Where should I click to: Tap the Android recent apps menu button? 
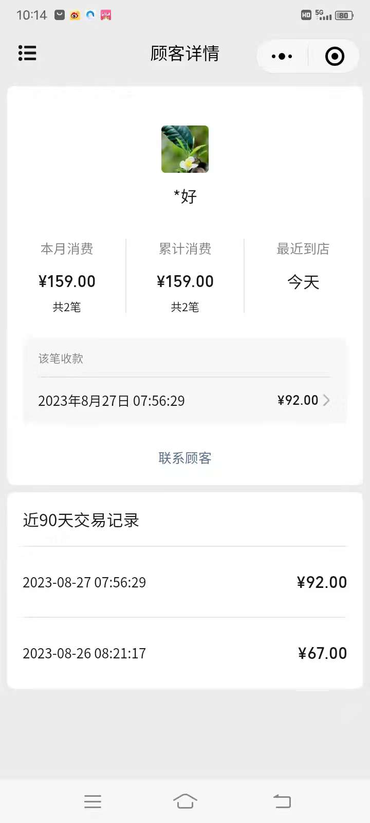point(92,801)
